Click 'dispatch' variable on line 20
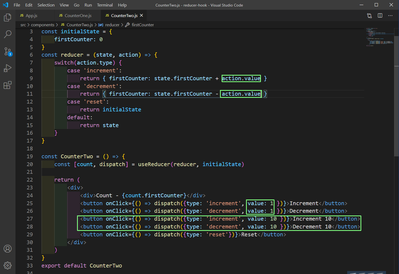The height and width of the screenshot is (274, 399). (x=112, y=164)
